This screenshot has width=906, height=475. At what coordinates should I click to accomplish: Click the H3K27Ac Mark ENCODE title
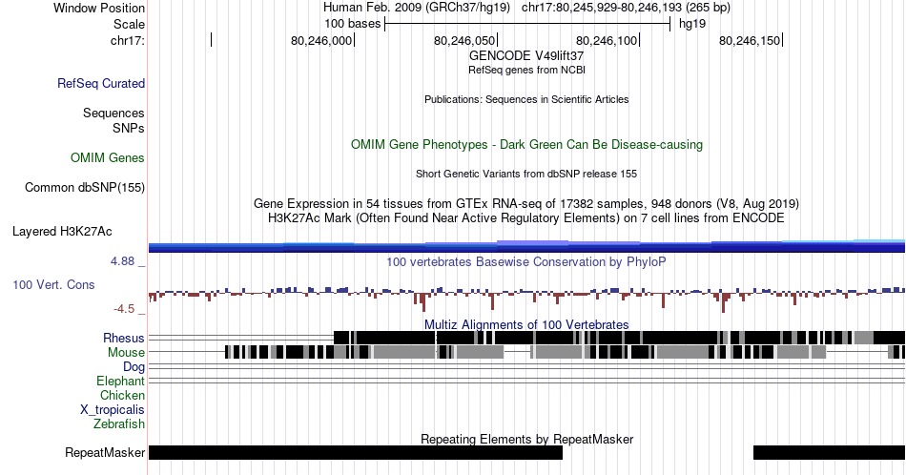526,217
